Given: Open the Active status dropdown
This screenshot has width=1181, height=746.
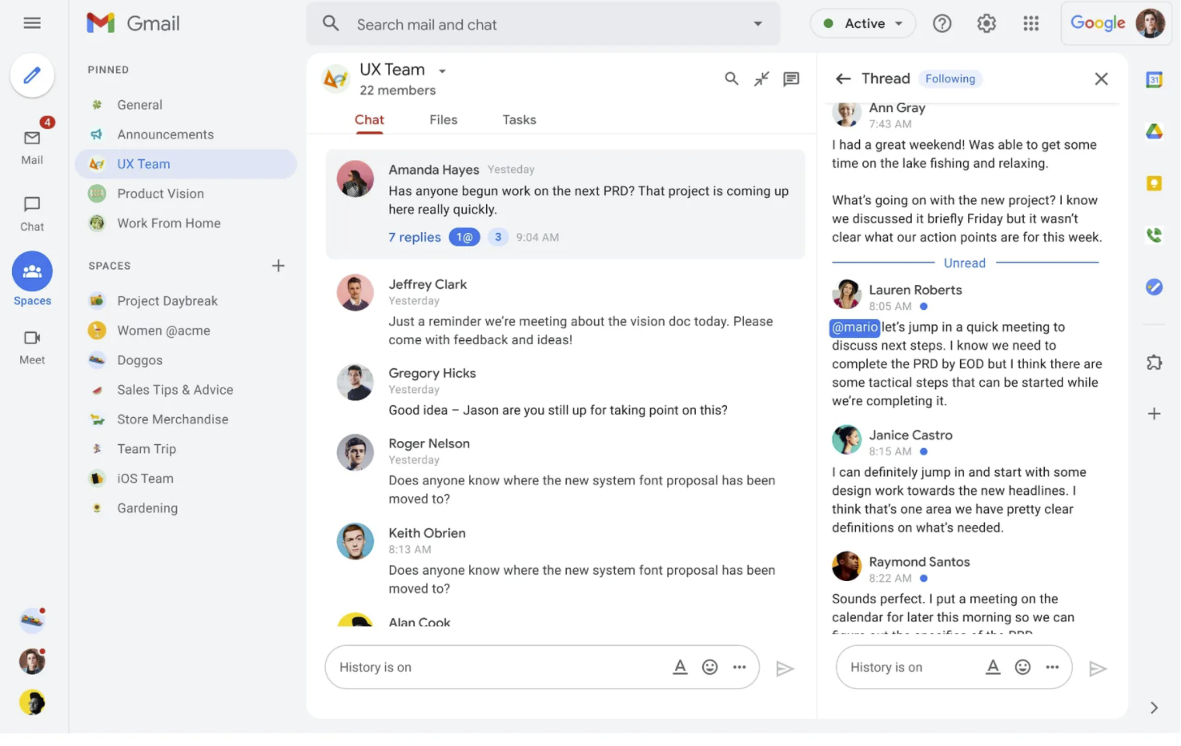Looking at the screenshot, I should point(863,23).
